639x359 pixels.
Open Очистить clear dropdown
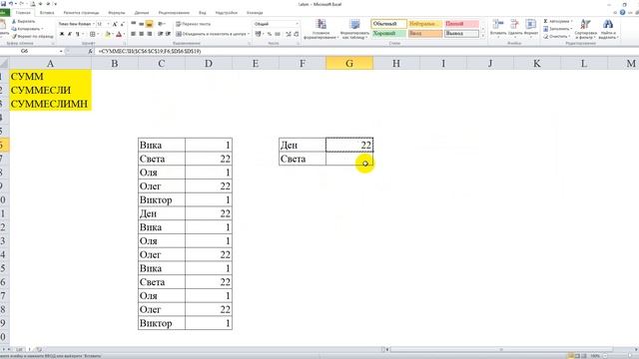(x=556, y=36)
